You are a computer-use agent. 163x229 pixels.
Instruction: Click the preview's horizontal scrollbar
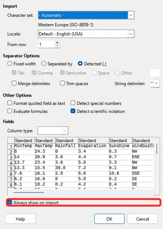[x=29, y=192]
